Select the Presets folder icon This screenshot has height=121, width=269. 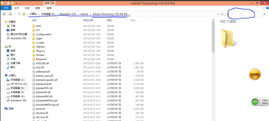point(33,55)
